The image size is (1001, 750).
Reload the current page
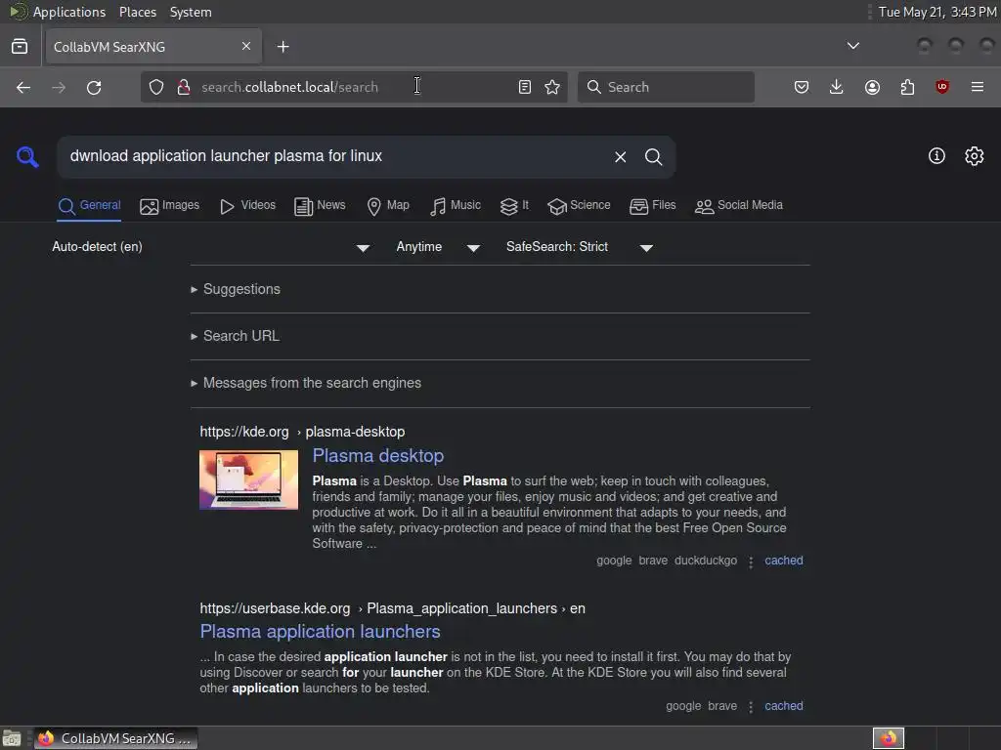pos(94,87)
